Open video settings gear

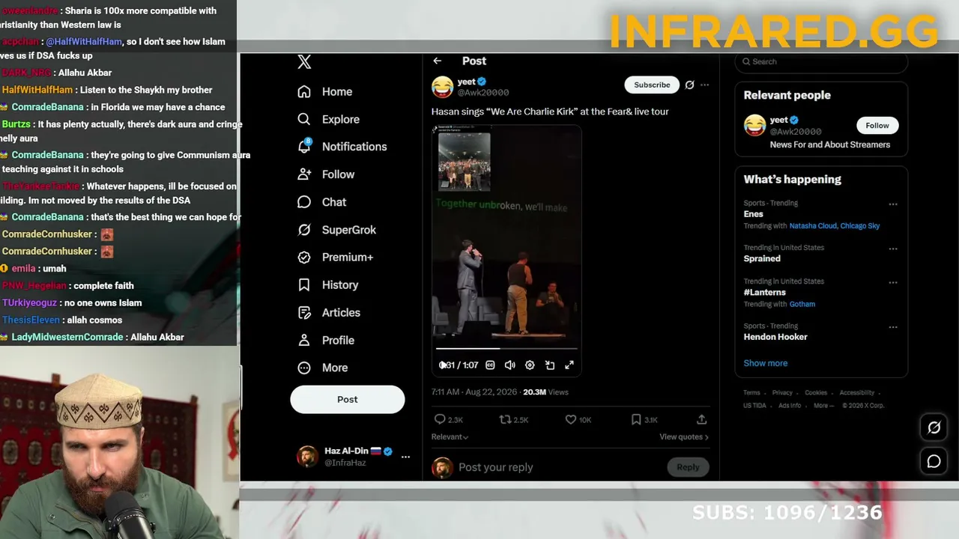(530, 365)
